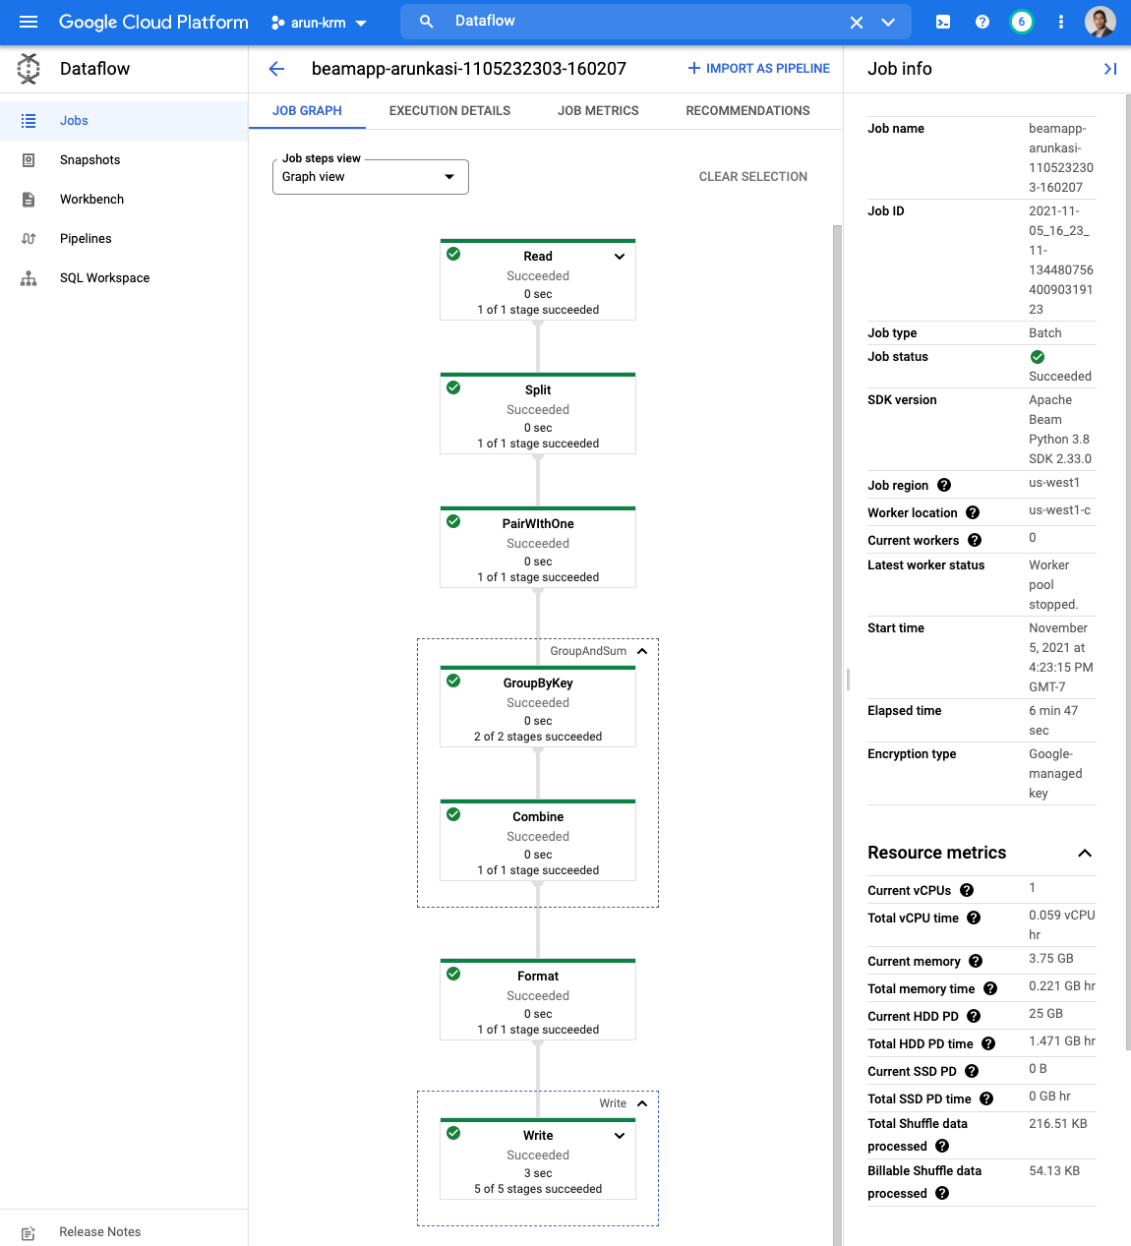Activate Cloud Shell from the top bar
Image resolution: width=1131 pixels, height=1246 pixels.
pyautogui.click(x=942, y=21)
